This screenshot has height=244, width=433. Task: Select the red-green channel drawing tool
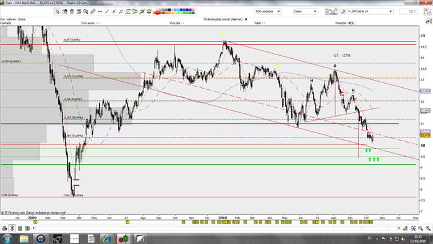pos(128,12)
